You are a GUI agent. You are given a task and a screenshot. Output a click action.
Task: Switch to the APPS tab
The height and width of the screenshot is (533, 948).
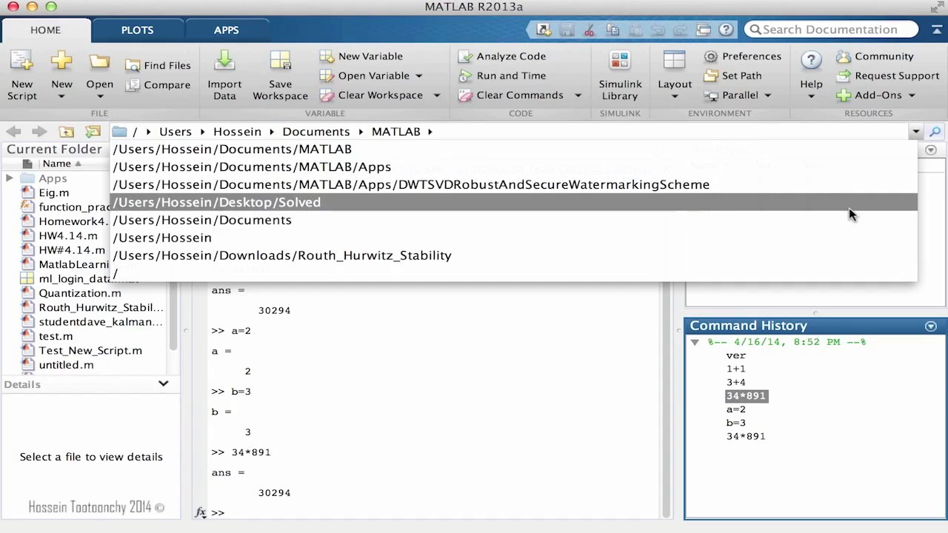pos(226,30)
